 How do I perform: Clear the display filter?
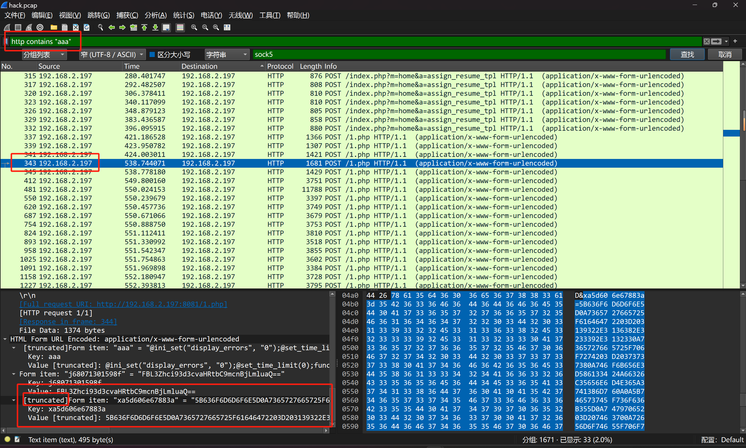point(706,41)
